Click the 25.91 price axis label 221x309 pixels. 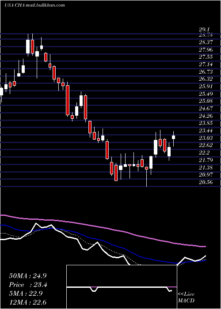(x=206, y=87)
